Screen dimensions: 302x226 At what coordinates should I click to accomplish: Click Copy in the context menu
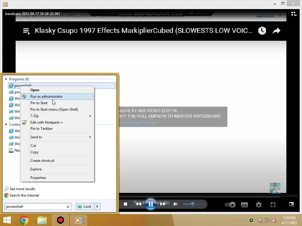[x=35, y=152]
